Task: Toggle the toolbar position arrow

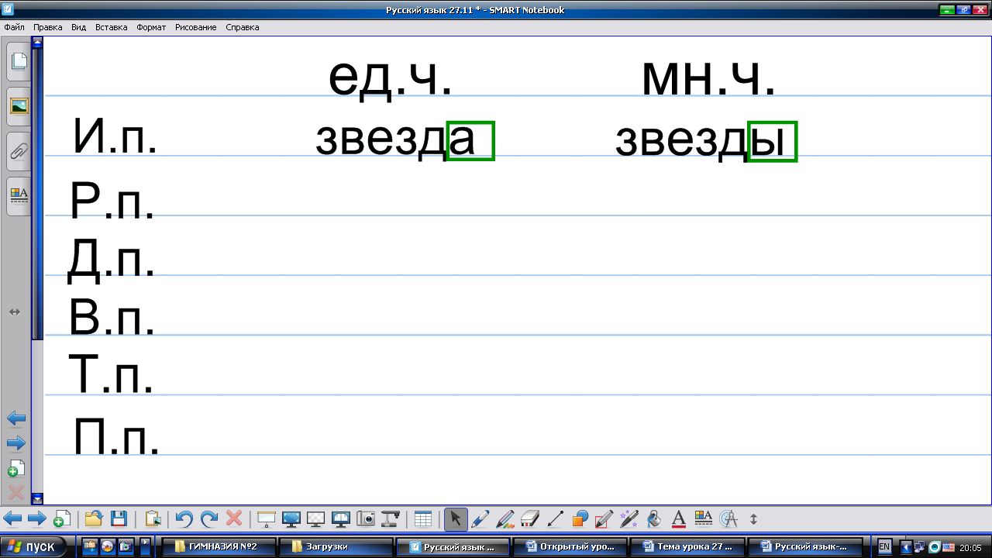Action: coord(753,518)
